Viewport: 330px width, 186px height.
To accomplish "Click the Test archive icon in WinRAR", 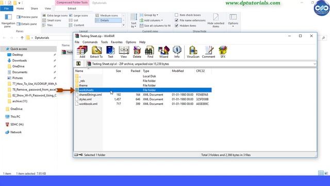I will tap(110, 52).
